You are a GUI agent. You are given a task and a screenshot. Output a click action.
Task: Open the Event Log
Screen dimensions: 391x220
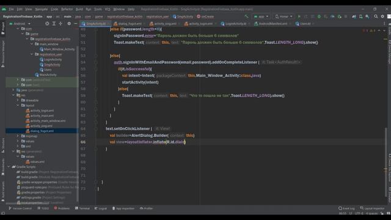[346, 208]
